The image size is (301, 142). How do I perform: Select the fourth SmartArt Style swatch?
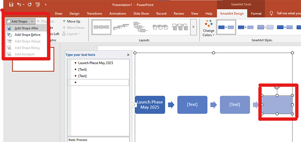coord(285,27)
